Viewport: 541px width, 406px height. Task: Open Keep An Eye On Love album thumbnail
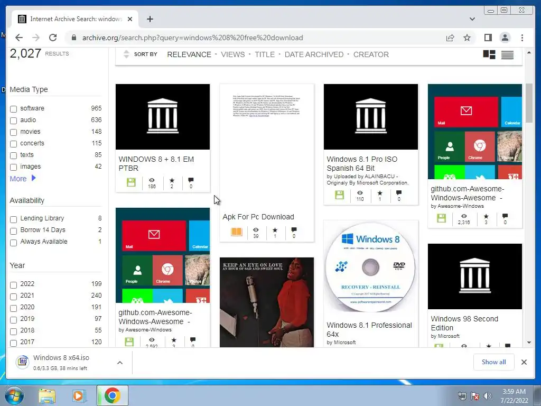267,302
